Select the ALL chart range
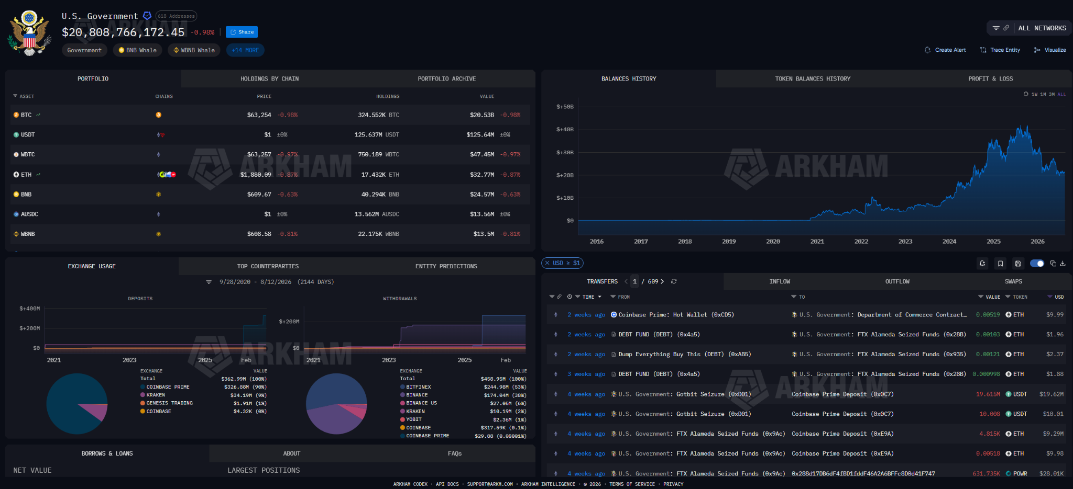 pyautogui.click(x=1061, y=95)
